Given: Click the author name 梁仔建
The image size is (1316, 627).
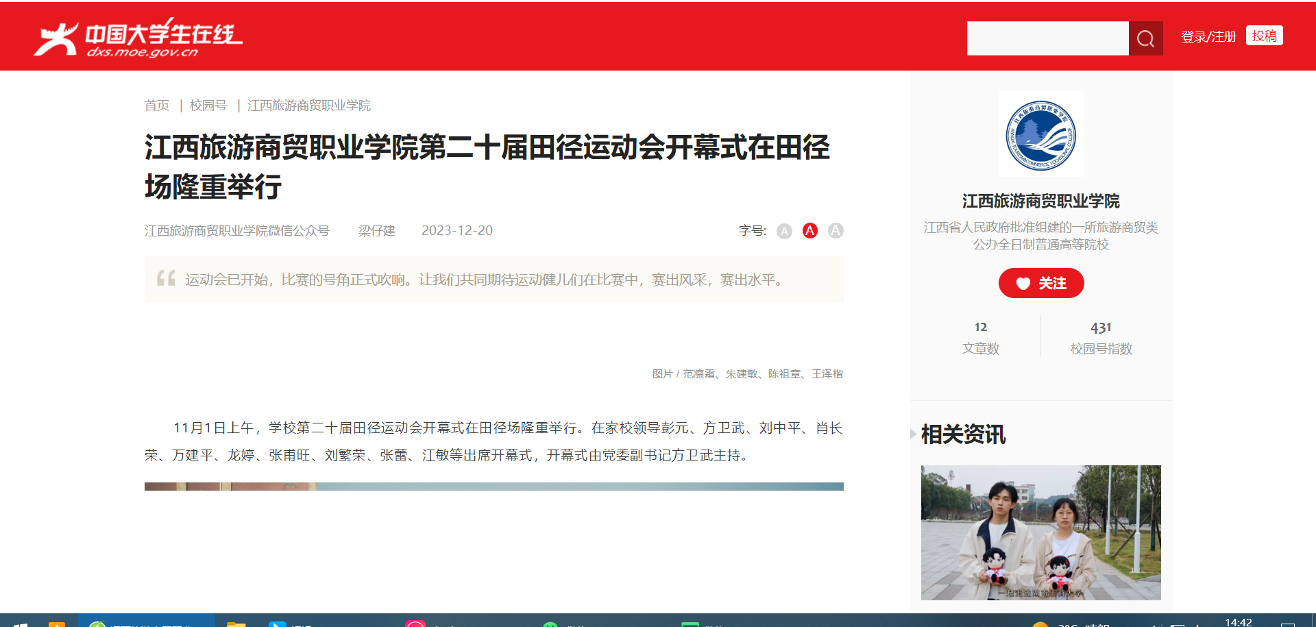Looking at the screenshot, I should click(x=377, y=231).
